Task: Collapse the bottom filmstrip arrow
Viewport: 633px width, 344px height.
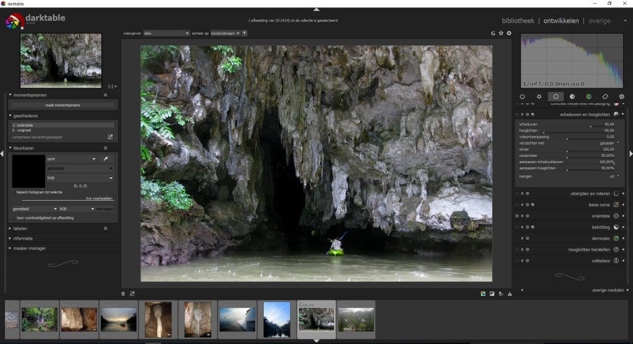Action: point(316,341)
